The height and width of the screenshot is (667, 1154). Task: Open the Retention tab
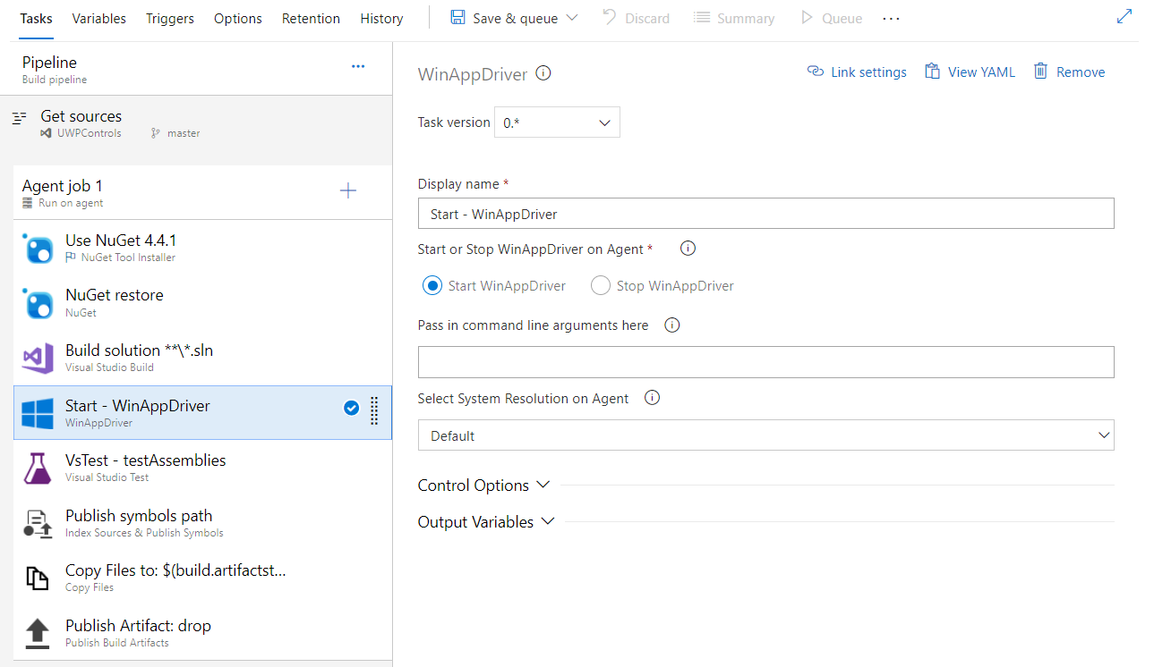click(x=311, y=18)
